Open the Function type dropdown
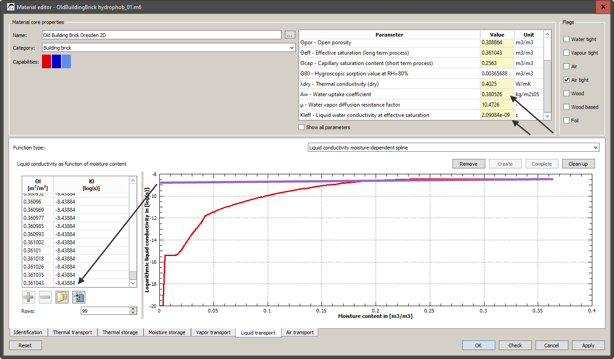 click(x=453, y=148)
